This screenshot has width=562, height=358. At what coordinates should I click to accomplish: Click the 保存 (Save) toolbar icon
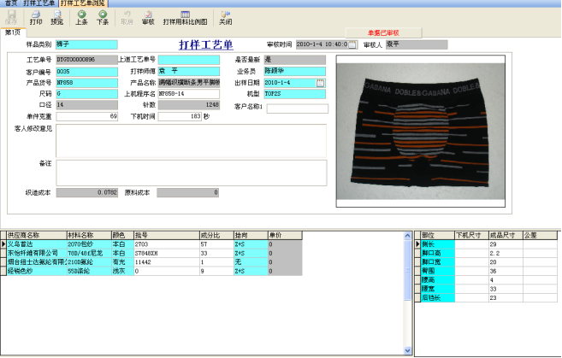click(x=13, y=18)
